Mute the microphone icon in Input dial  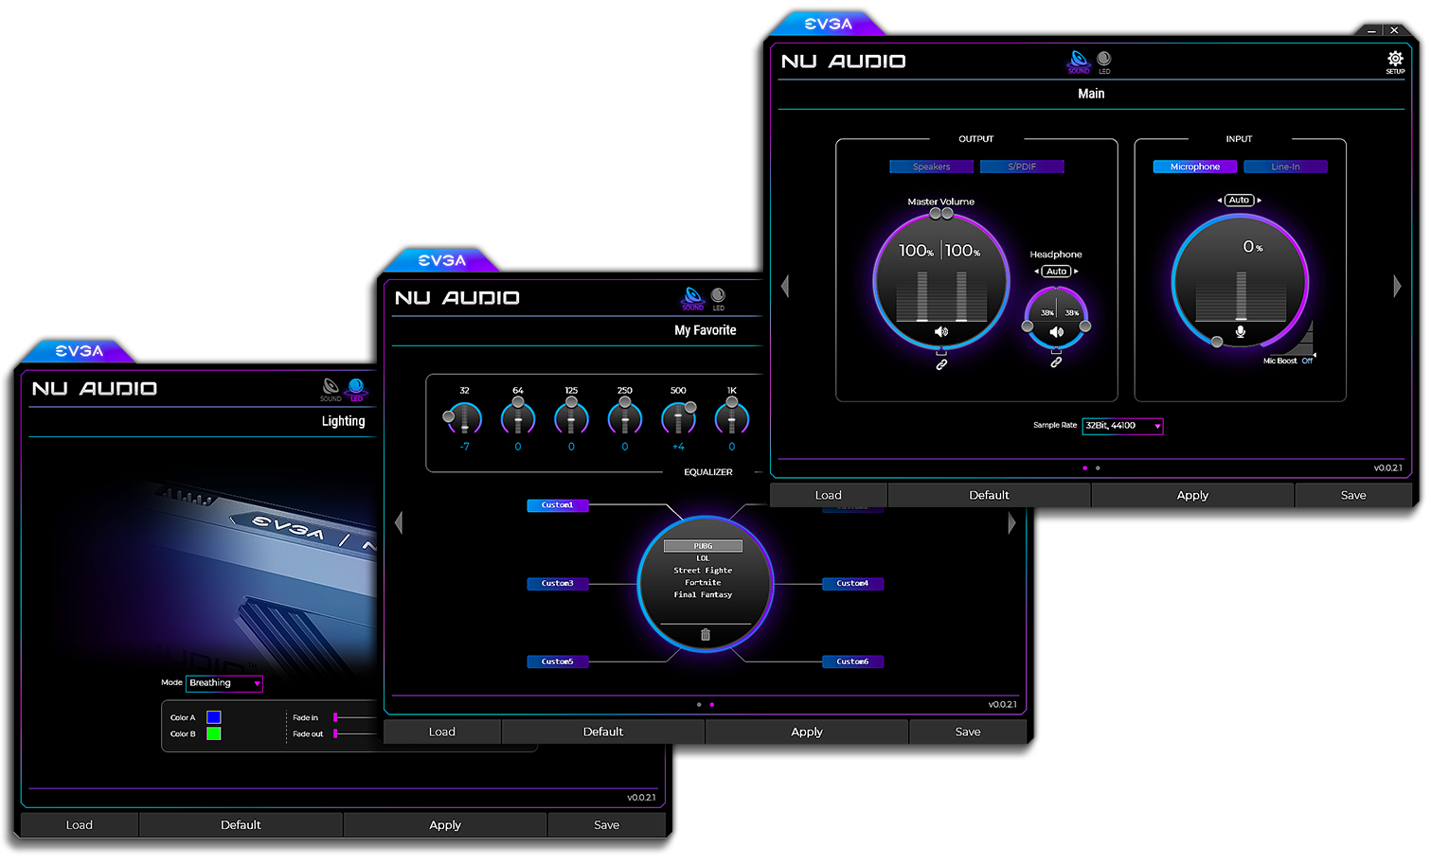coord(1241,332)
